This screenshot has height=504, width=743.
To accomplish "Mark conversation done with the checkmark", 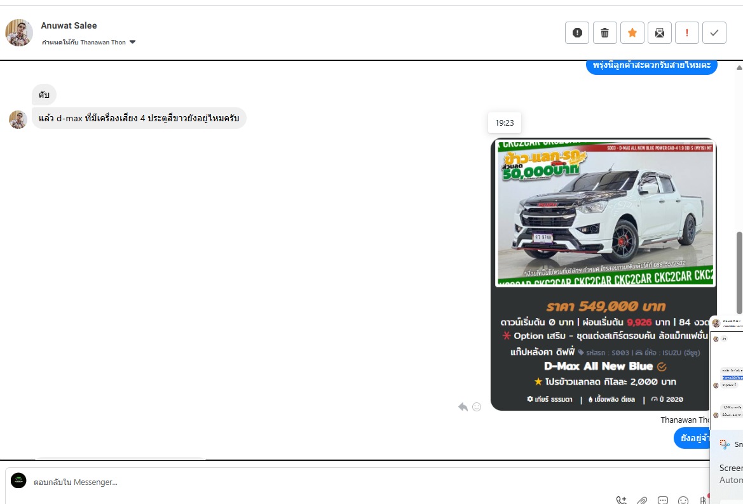I will 714,33.
